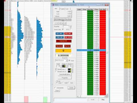The width and height of the screenshot is (137, 103).
Task: Click the DOM window title bar icon
Action: 53,5
